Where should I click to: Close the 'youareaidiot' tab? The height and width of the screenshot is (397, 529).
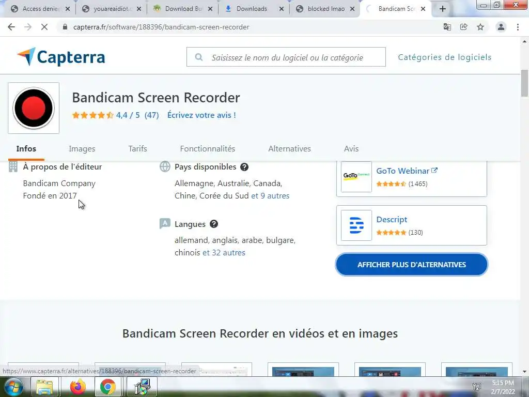tap(138, 9)
